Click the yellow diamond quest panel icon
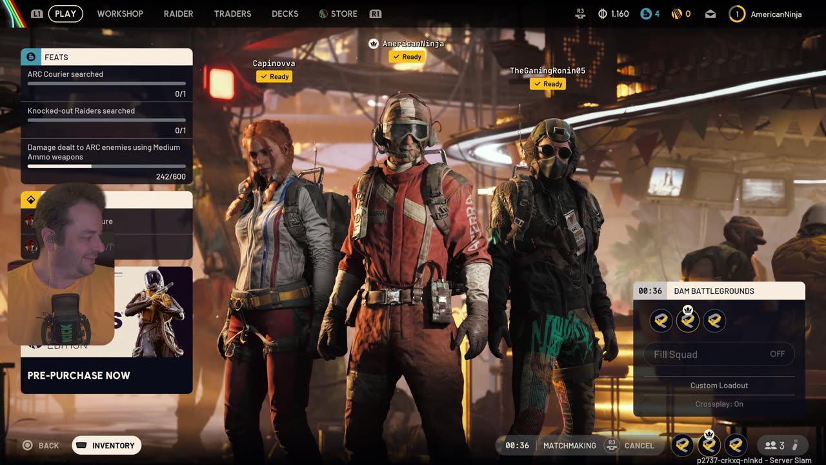 pos(30,200)
